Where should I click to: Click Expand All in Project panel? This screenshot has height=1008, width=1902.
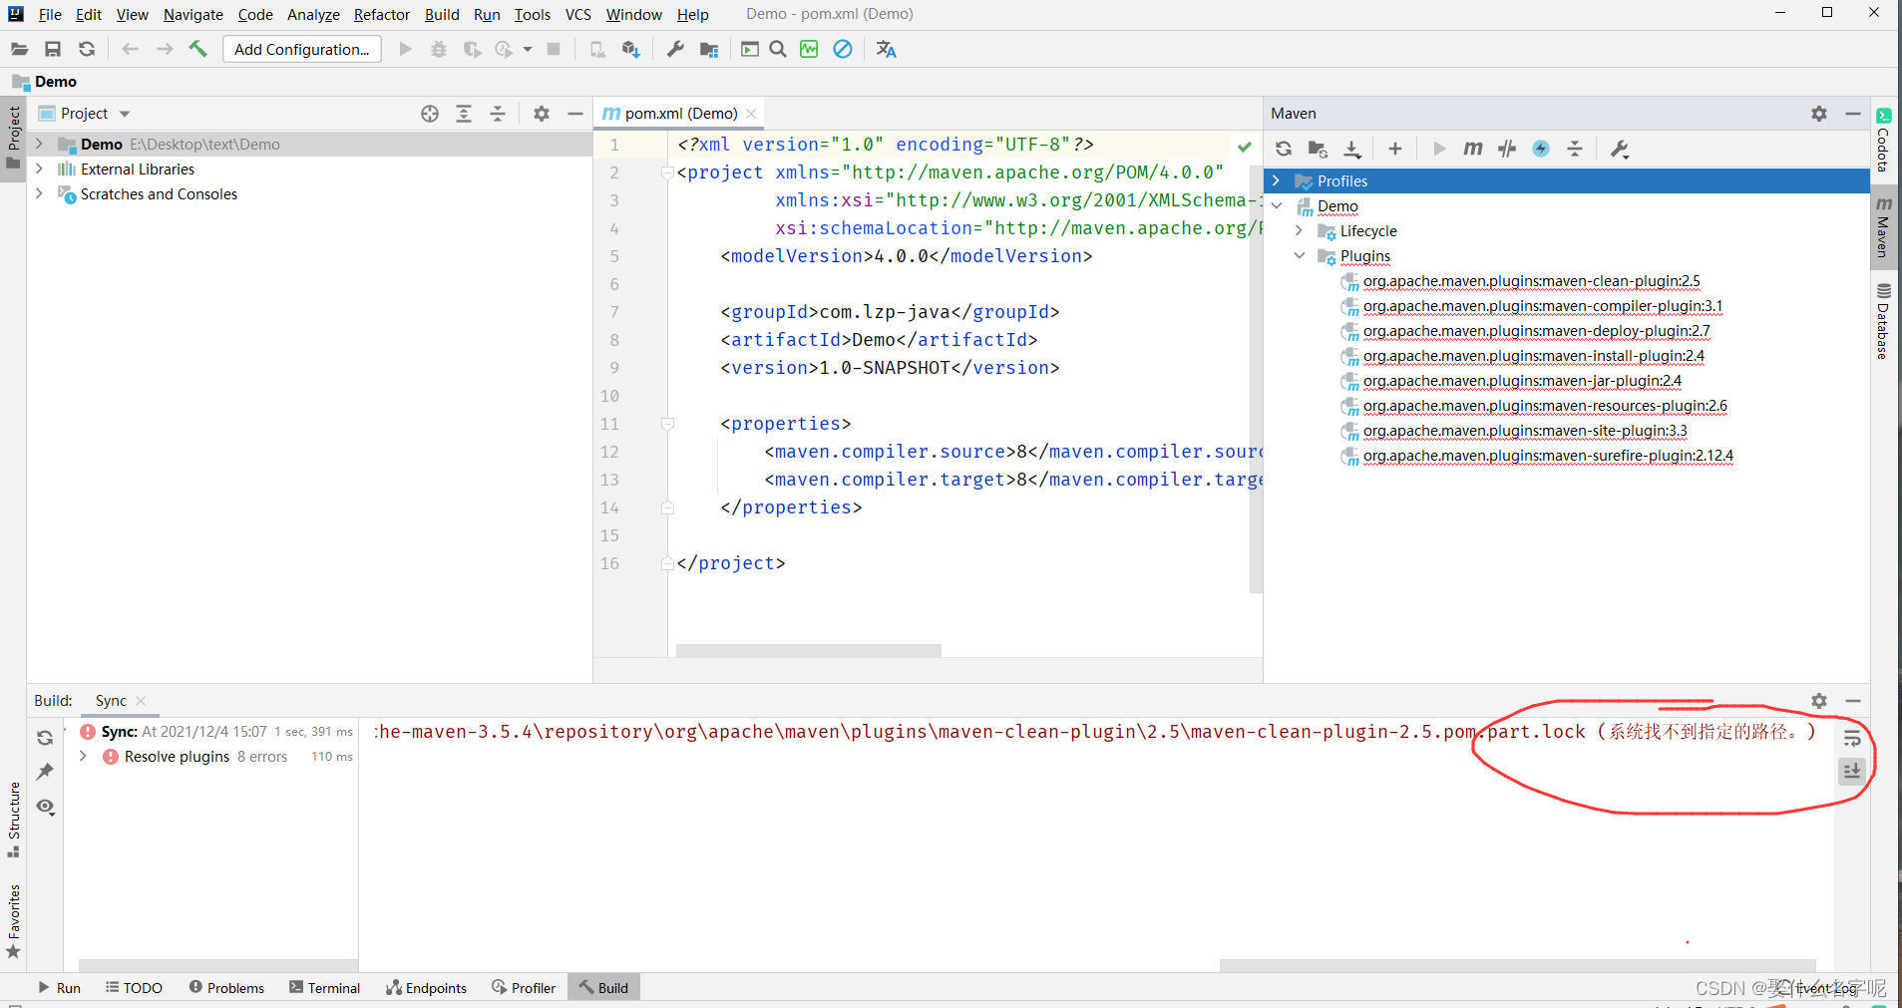pyautogui.click(x=464, y=114)
